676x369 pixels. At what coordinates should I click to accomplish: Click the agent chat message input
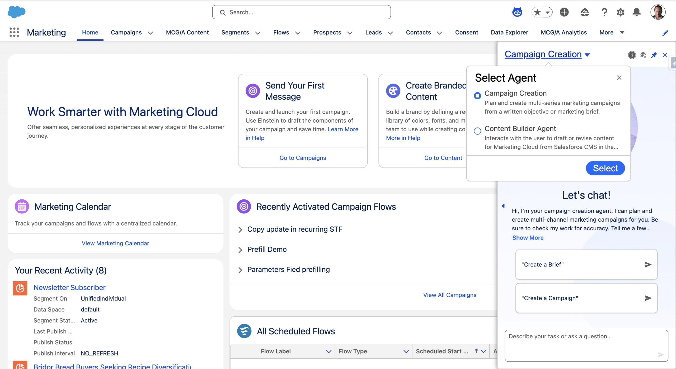coord(581,343)
